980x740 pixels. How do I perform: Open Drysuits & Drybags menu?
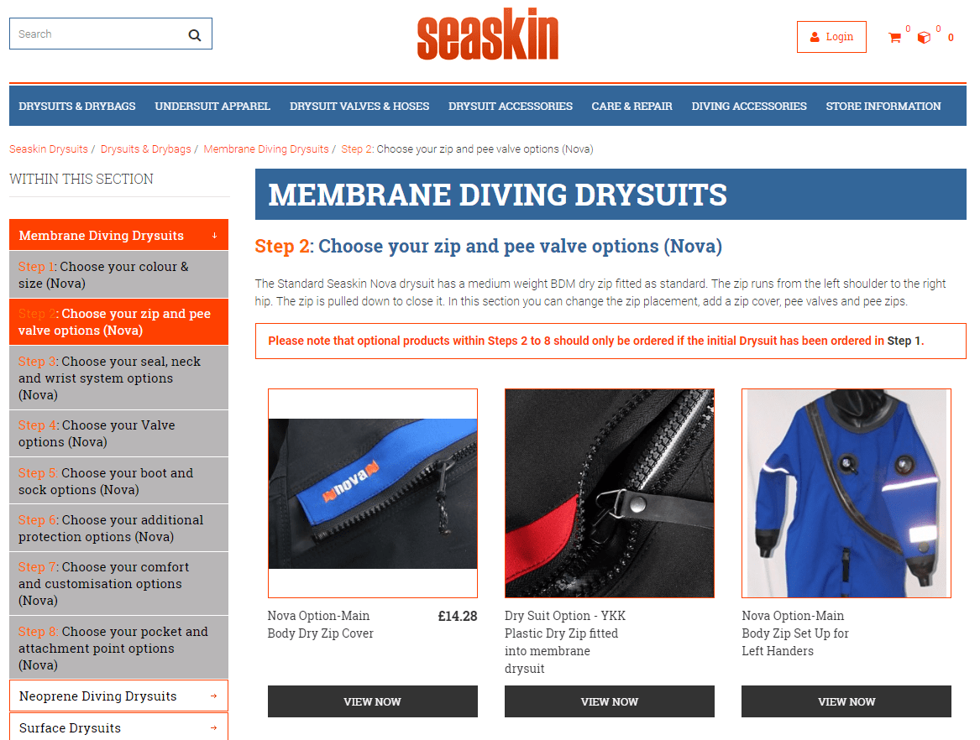[77, 107]
